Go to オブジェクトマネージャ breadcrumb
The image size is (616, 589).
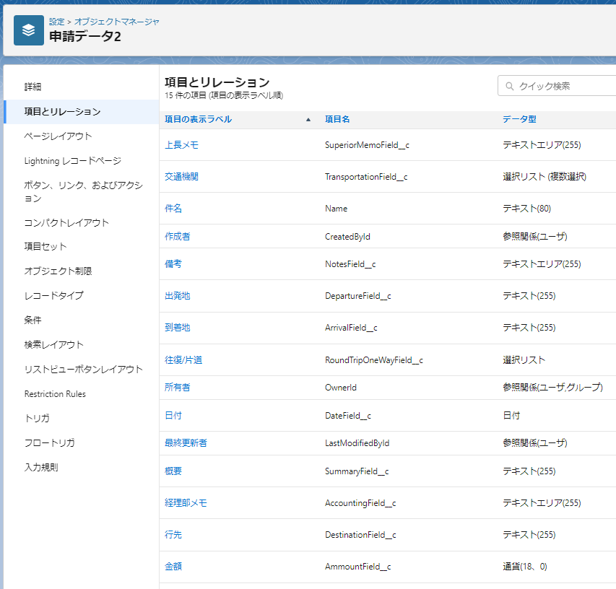coord(117,22)
